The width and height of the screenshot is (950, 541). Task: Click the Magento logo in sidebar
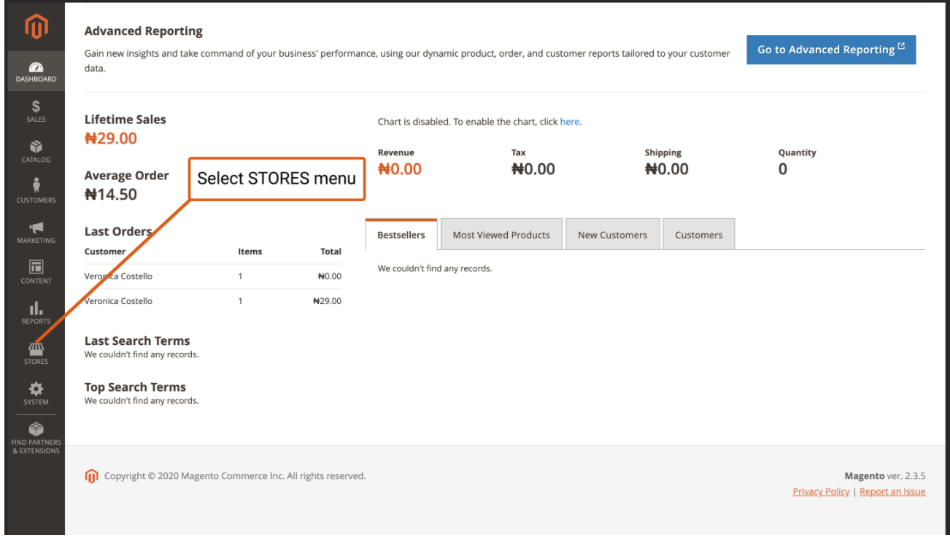(36, 27)
